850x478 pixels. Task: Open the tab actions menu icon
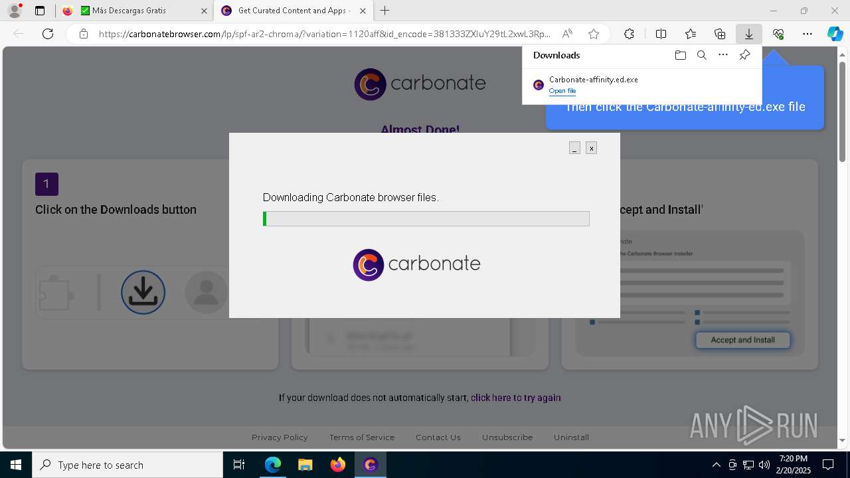pyautogui.click(x=40, y=11)
